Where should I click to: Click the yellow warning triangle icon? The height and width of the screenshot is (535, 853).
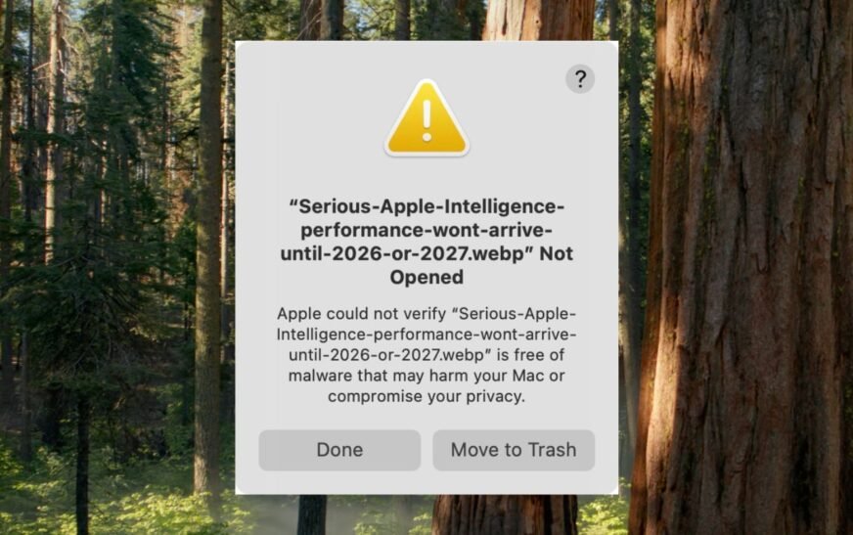[426, 118]
